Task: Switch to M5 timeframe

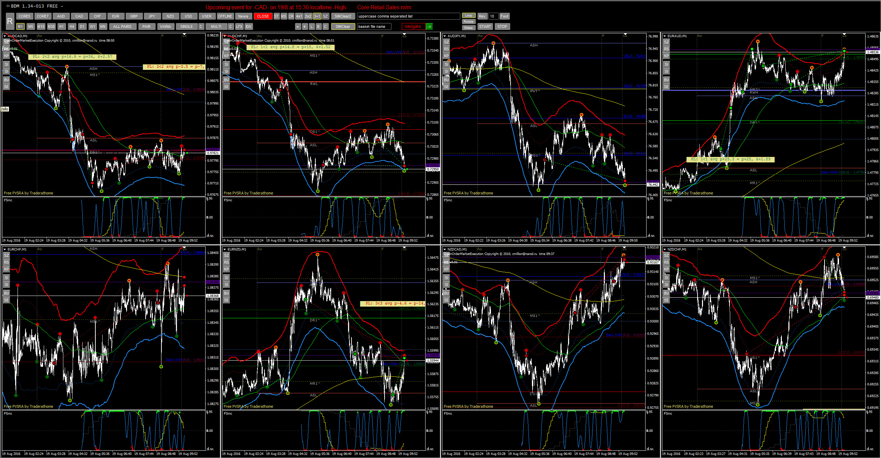Action: pyautogui.click(x=31, y=26)
